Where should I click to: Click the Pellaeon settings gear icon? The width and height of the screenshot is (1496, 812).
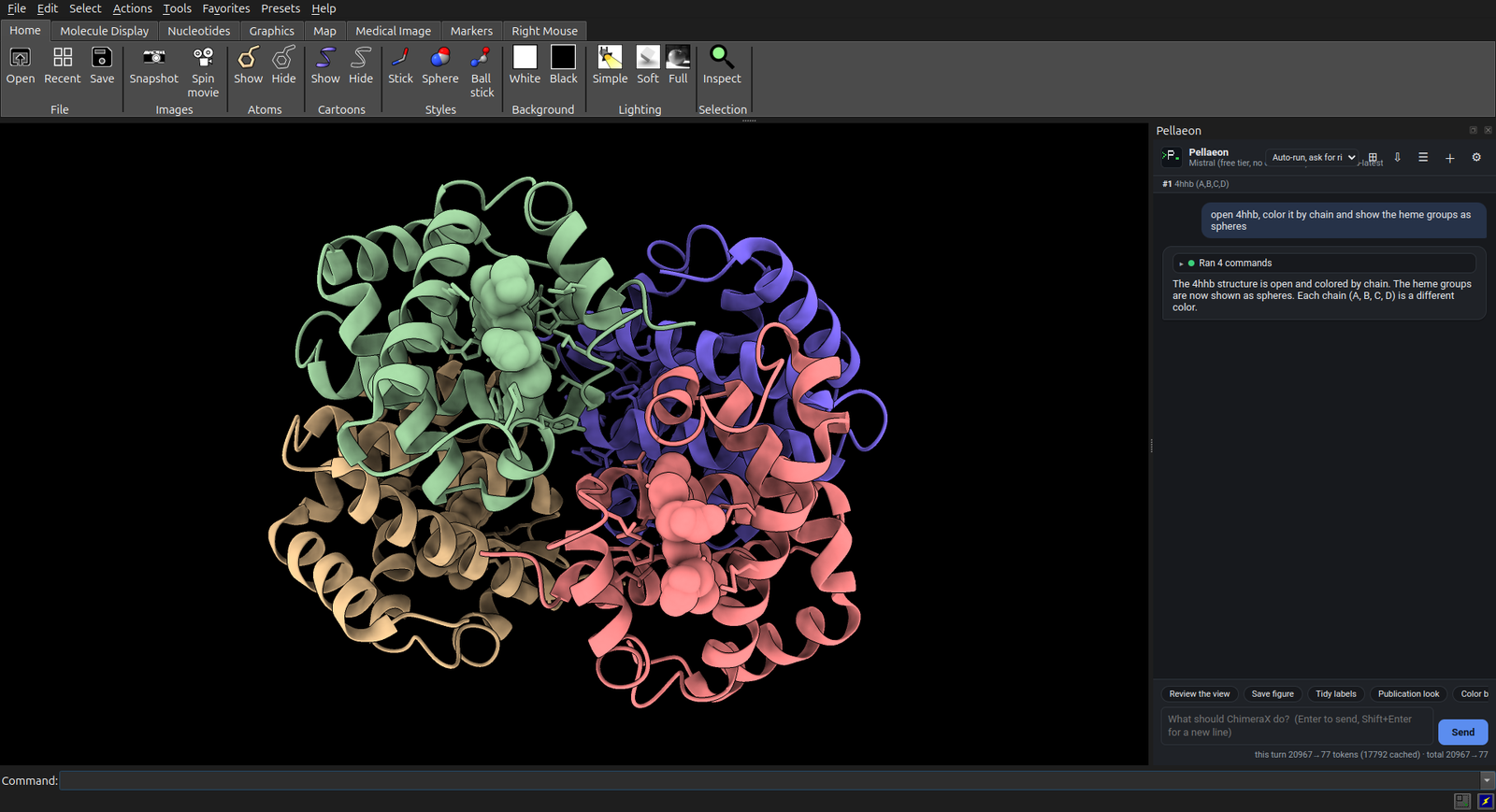coord(1476,158)
